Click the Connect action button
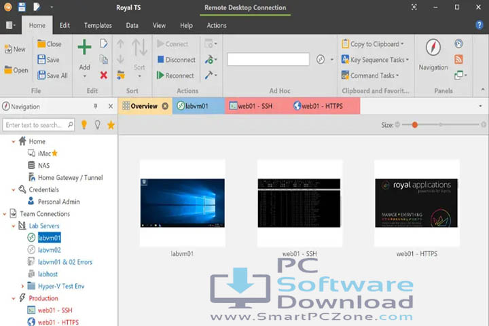Screen dimensions: 489x326 coord(173,44)
